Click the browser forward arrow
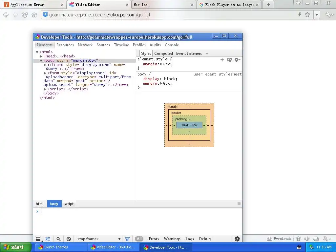The image size is (336, 252). pos(15,14)
